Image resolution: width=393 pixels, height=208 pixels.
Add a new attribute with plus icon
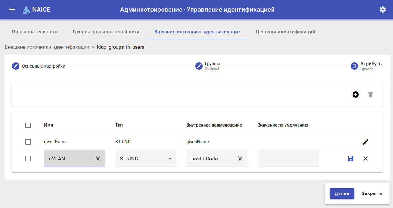[x=356, y=94]
